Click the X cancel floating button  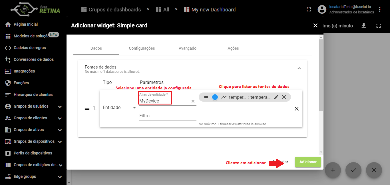(x=374, y=170)
